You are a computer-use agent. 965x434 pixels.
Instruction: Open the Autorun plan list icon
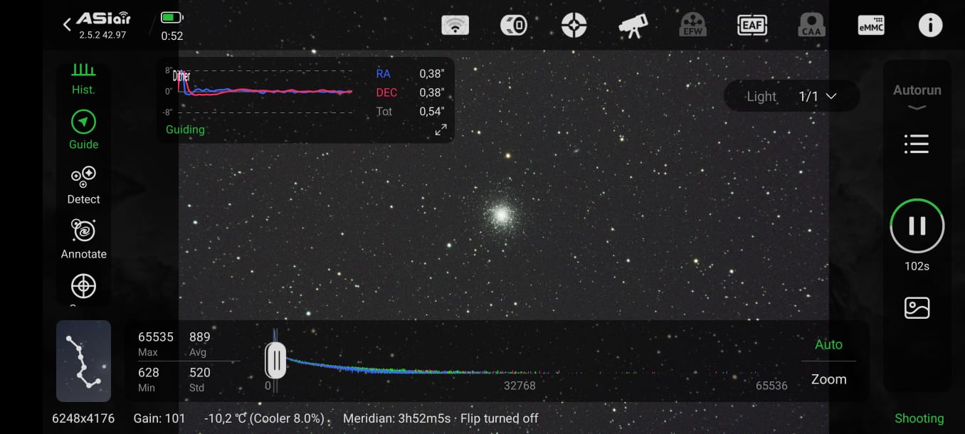pyautogui.click(x=917, y=144)
